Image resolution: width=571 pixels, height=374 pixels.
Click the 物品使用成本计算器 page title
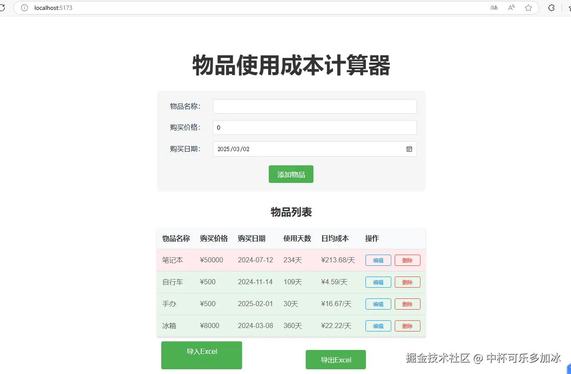coord(291,66)
